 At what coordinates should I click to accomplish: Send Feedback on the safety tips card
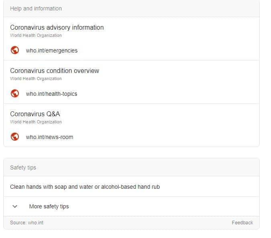(x=242, y=223)
